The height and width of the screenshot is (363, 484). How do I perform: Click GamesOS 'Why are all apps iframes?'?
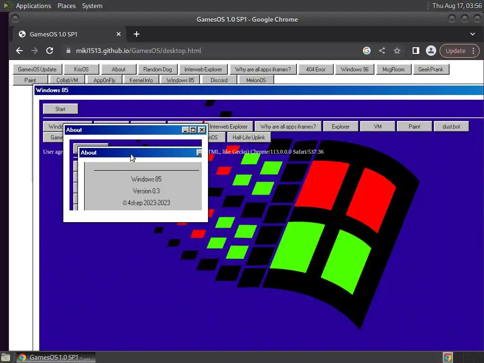(x=263, y=69)
